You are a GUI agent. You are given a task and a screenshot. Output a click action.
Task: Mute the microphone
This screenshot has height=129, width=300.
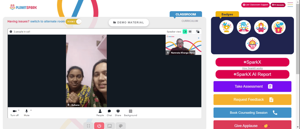(27, 113)
